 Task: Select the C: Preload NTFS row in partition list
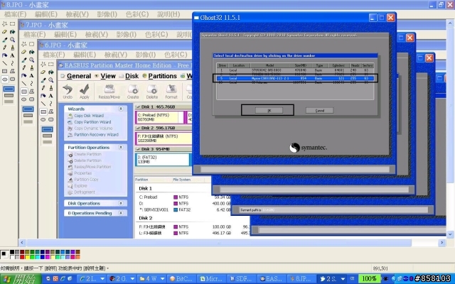[185, 197]
